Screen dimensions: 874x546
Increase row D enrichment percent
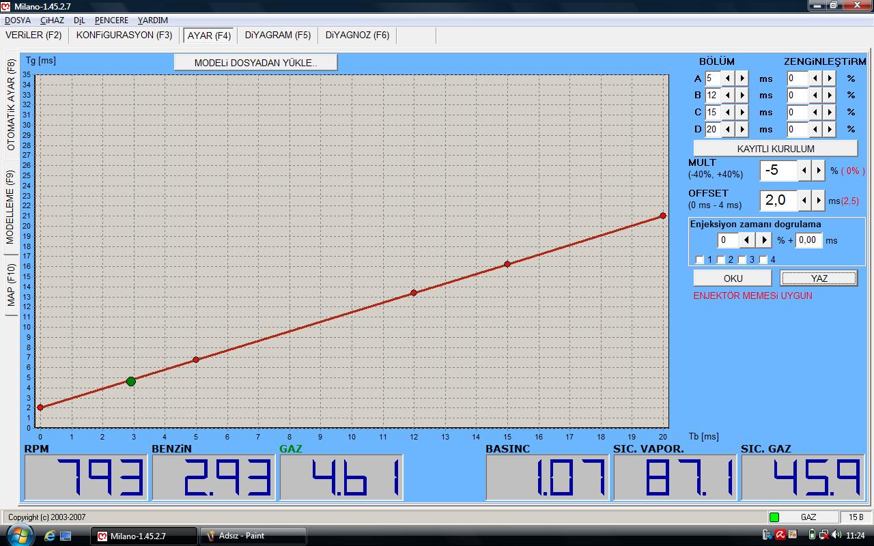coord(830,129)
